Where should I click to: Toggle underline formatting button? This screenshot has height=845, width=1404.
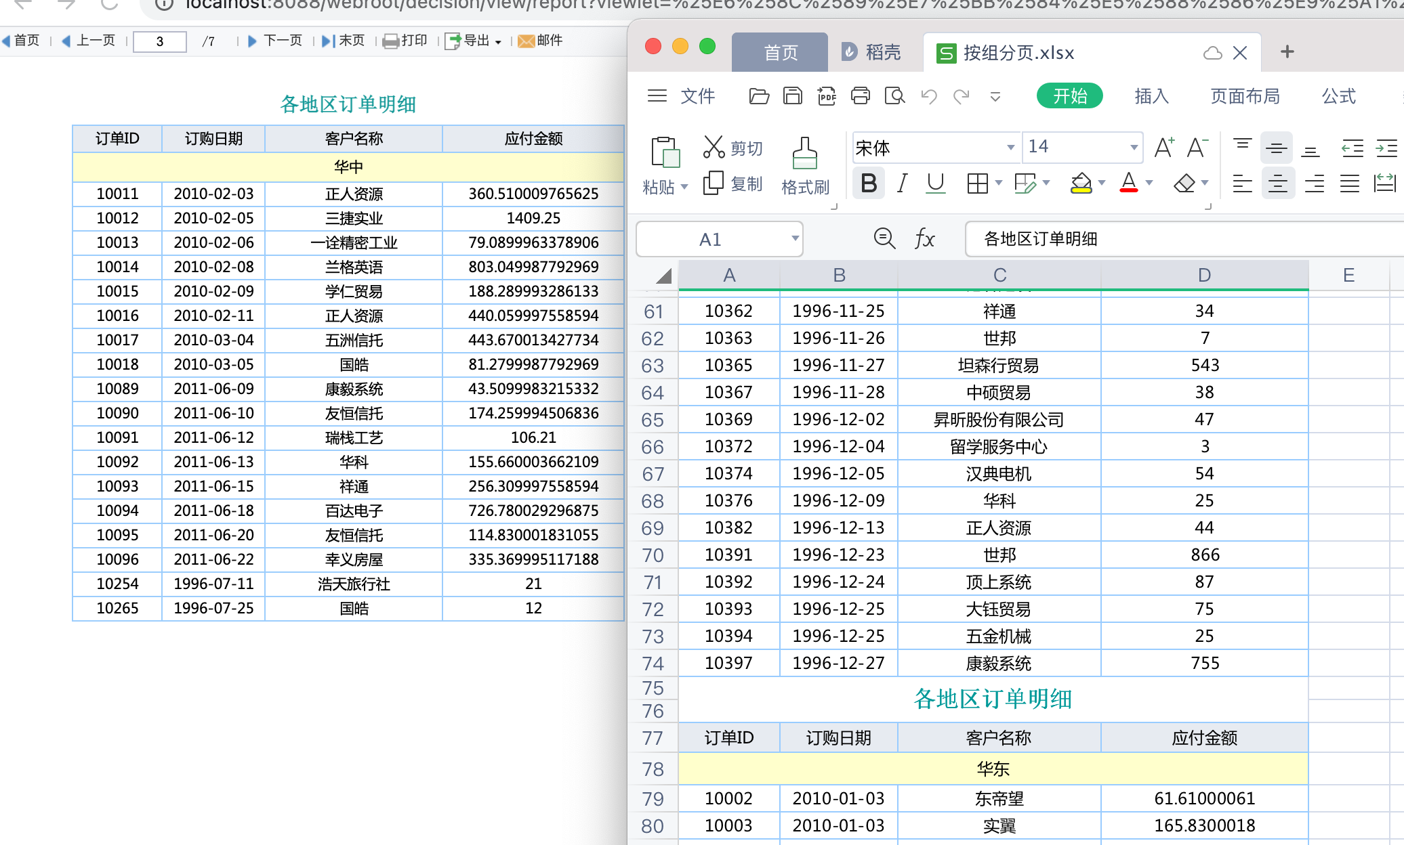tap(936, 183)
